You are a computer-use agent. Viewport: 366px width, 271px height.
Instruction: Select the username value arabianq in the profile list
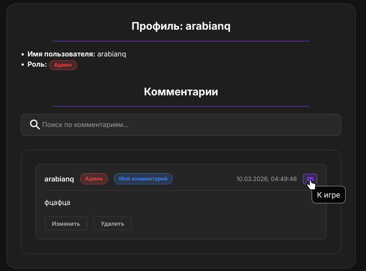(x=112, y=54)
